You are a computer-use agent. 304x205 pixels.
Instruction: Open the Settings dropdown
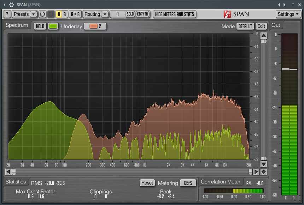click(x=288, y=14)
